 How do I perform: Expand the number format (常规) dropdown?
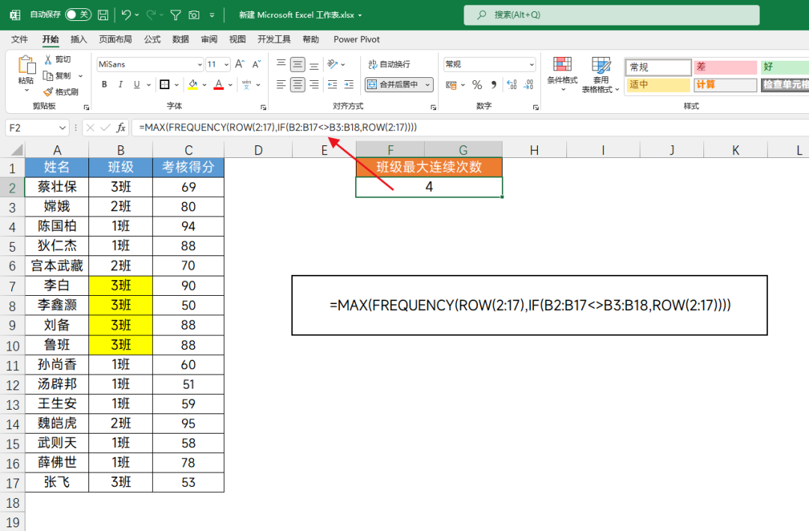pos(531,64)
